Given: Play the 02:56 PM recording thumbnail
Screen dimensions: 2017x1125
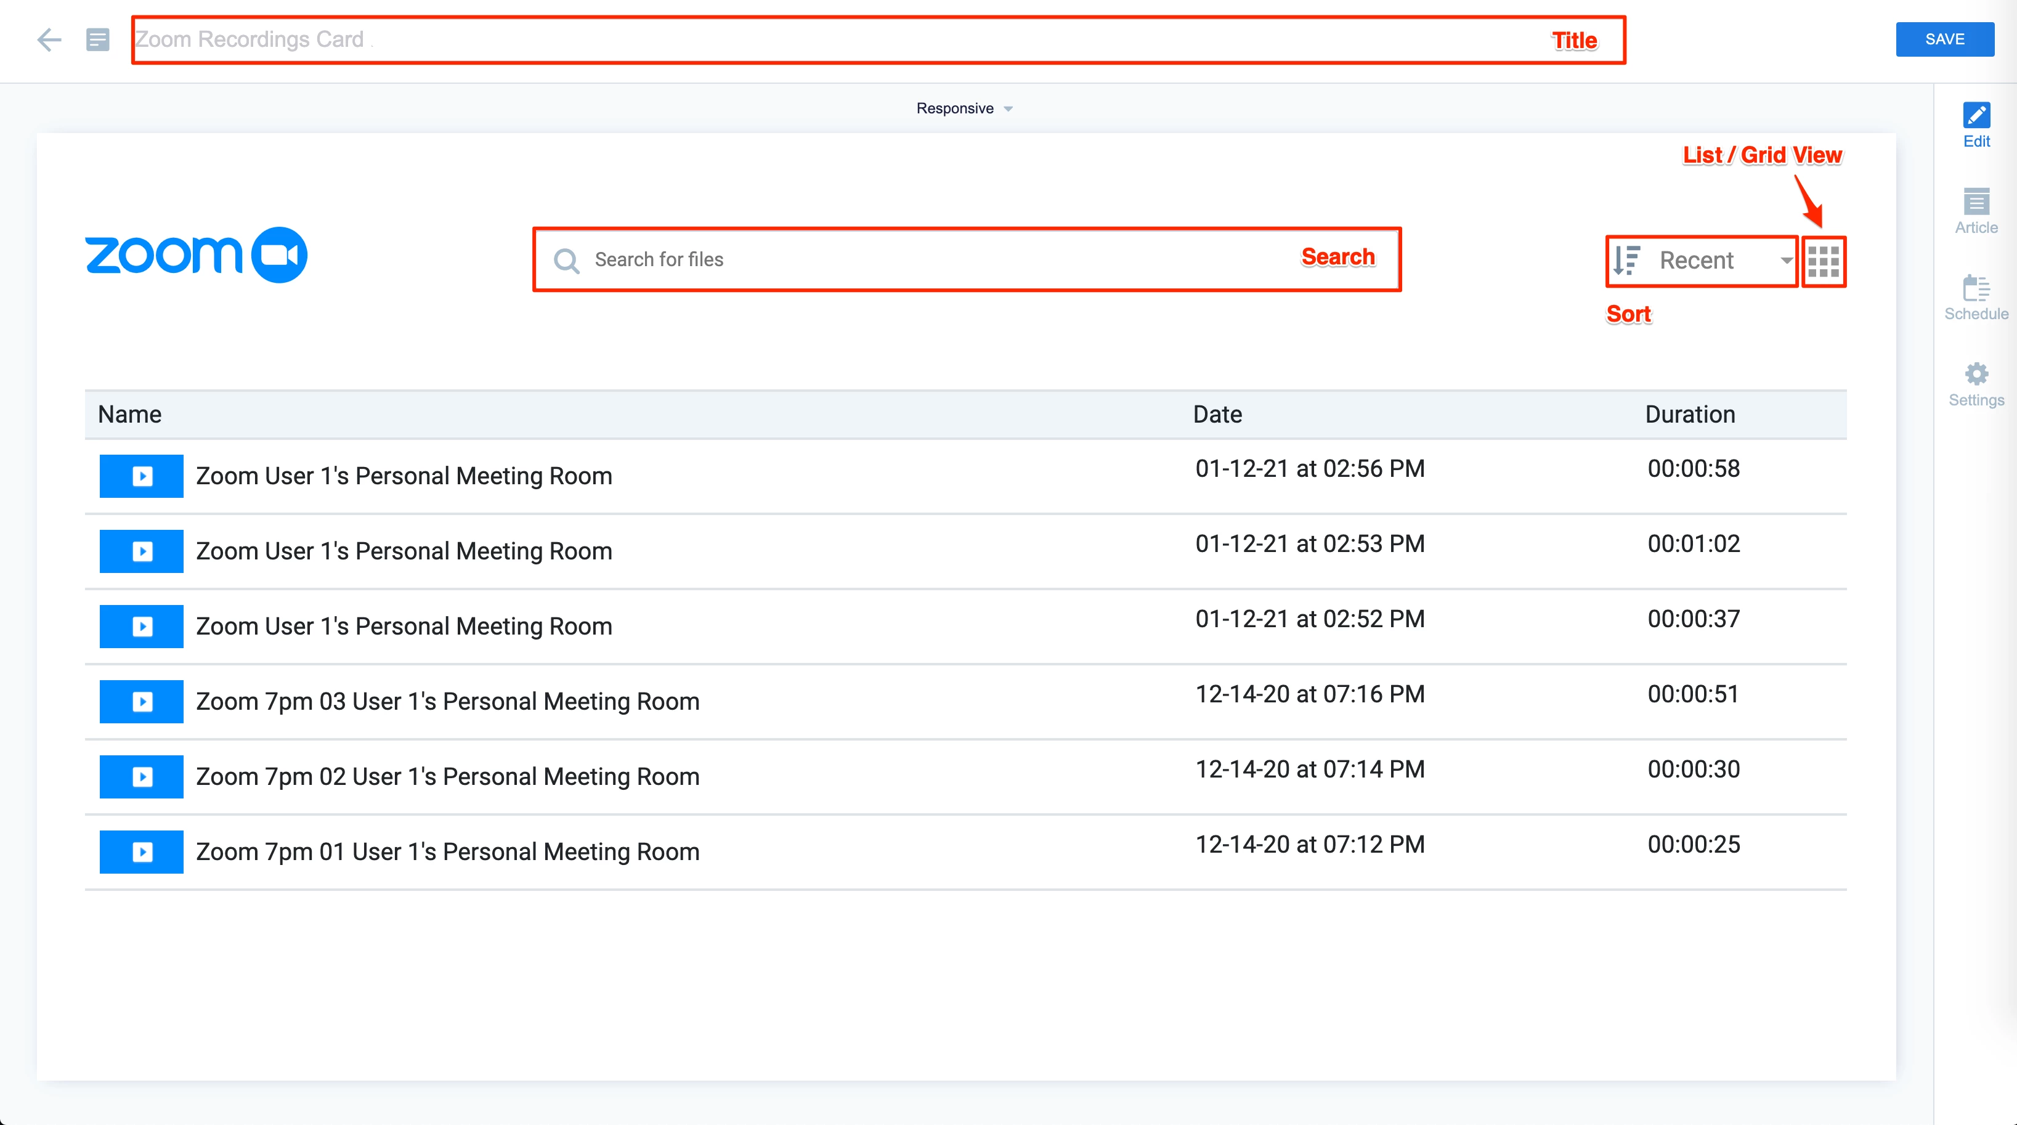Looking at the screenshot, I should click(142, 476).
